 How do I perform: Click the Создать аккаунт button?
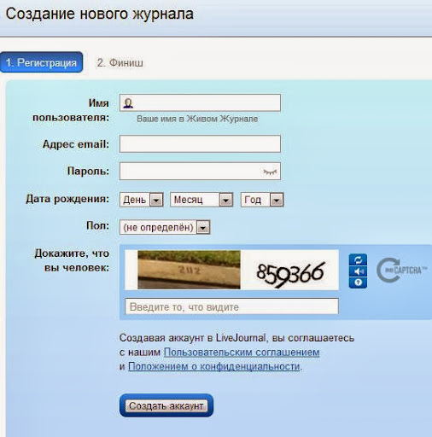coord(166,405)
